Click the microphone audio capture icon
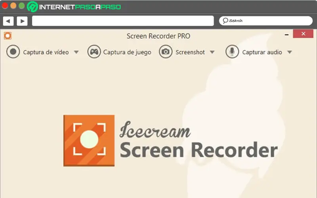317x198 pixels. [x=232, y=52]
